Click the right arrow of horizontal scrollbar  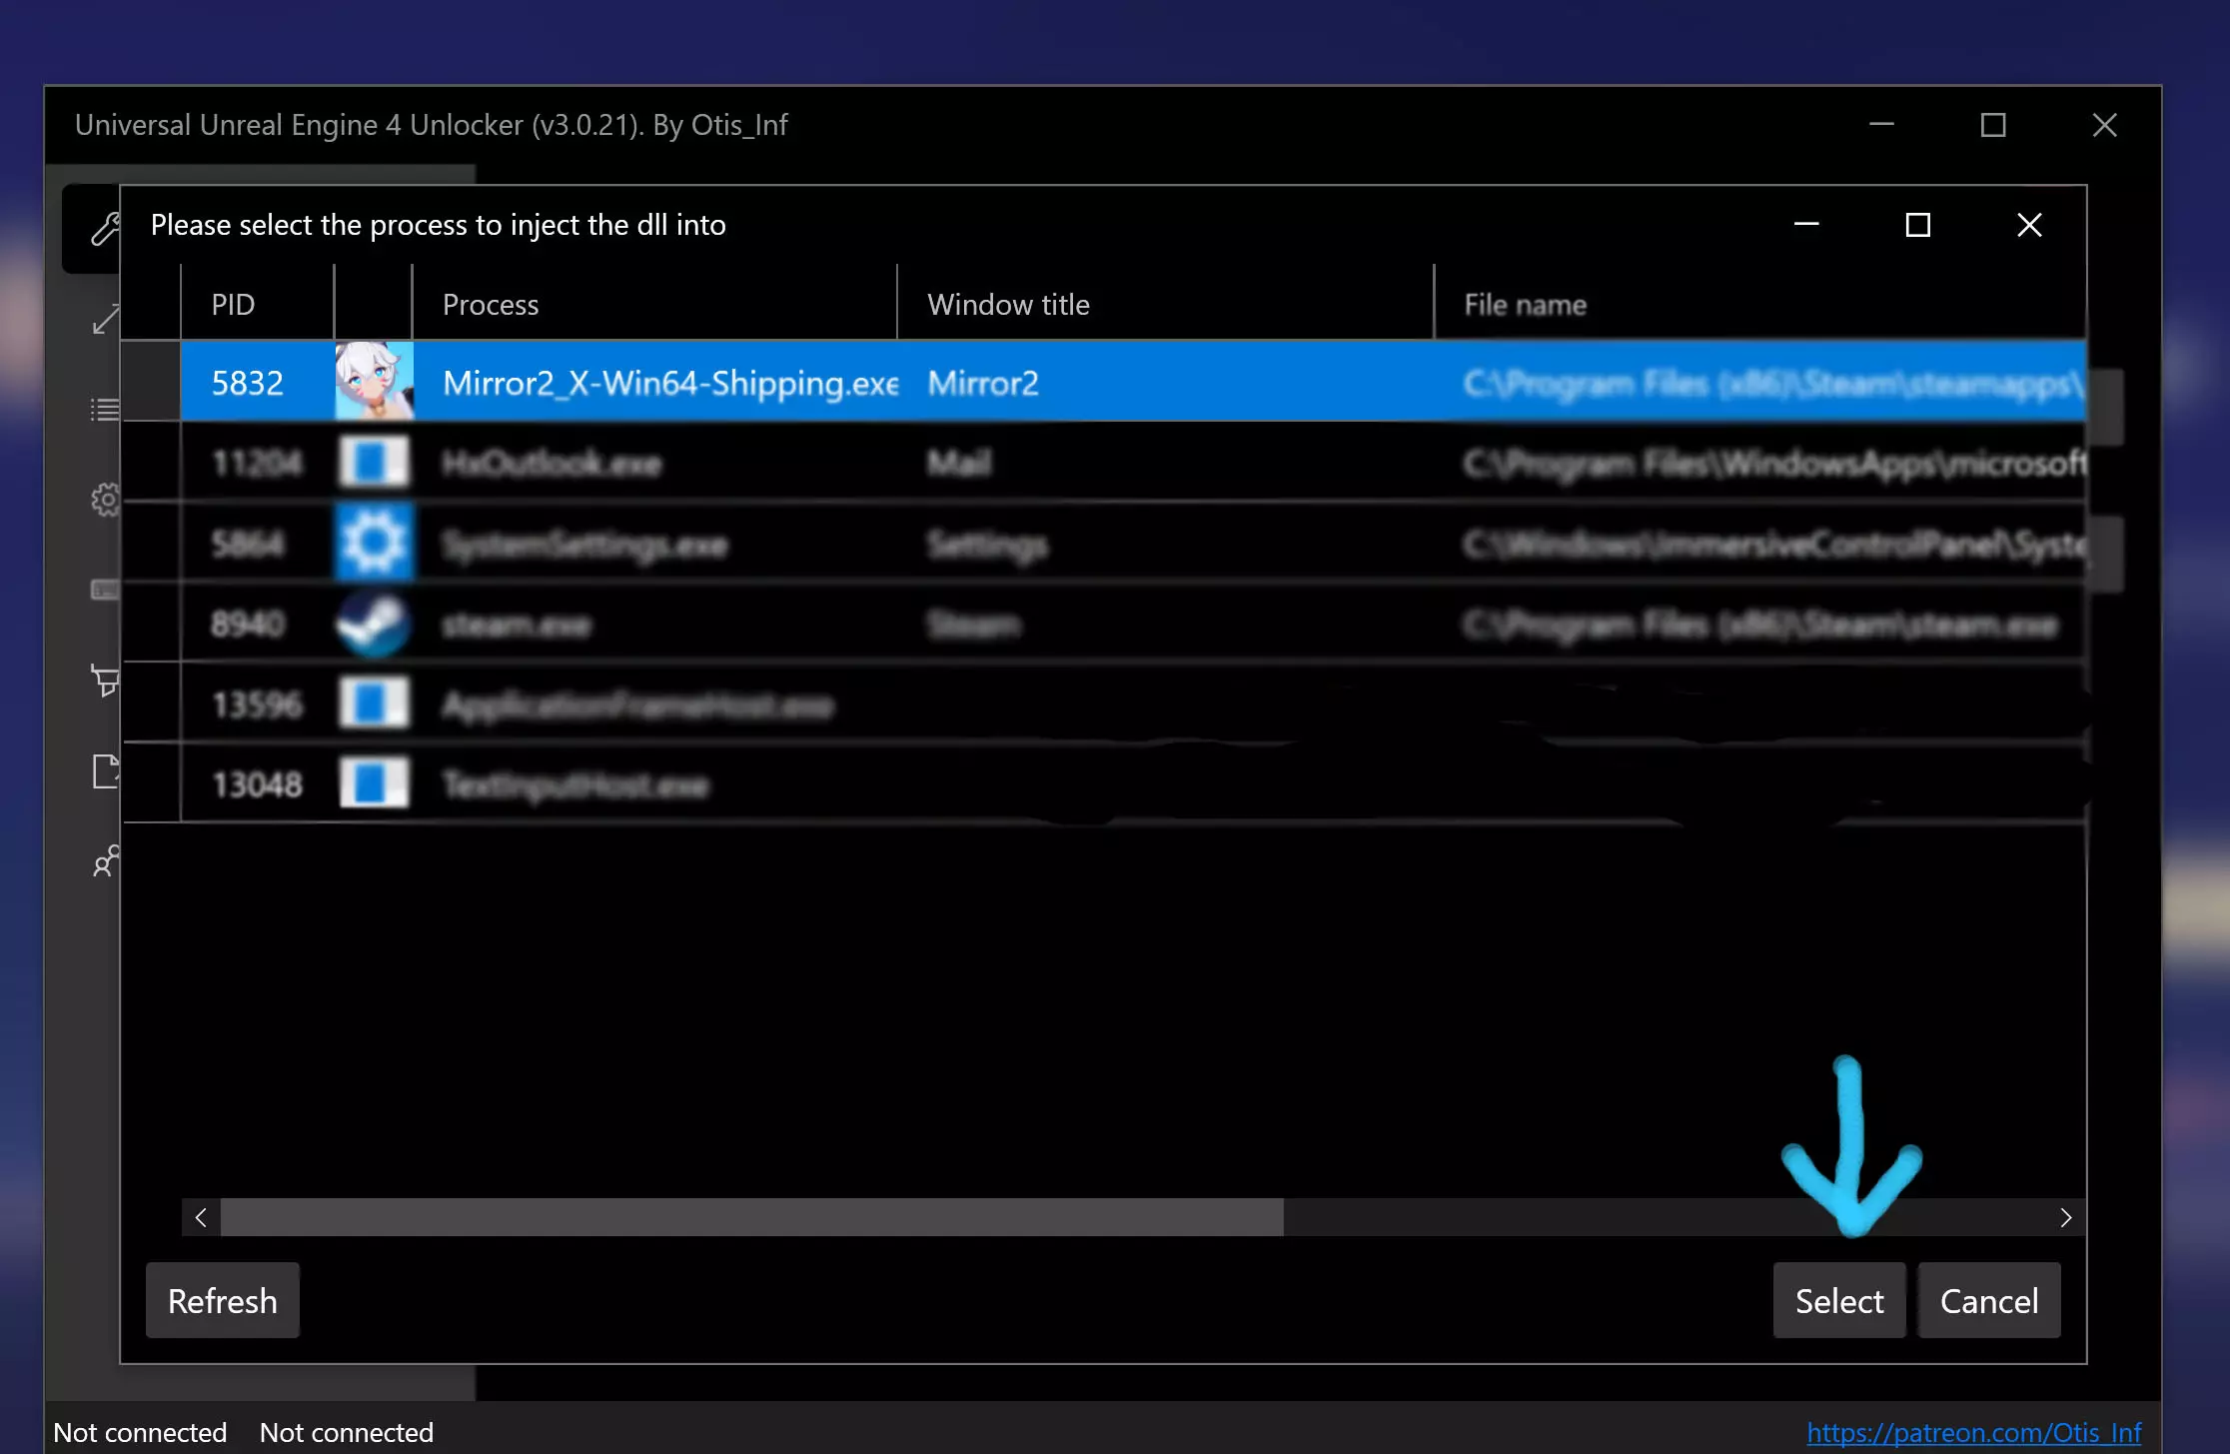tap(2065, 1217)
